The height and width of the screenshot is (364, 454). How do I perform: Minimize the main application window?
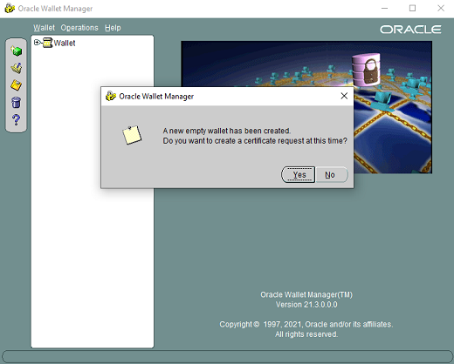384,8
